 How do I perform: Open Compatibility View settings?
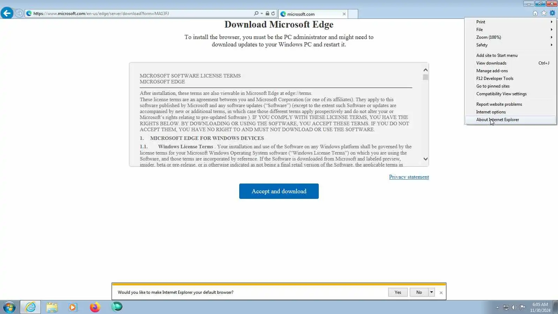click(511, 94)
